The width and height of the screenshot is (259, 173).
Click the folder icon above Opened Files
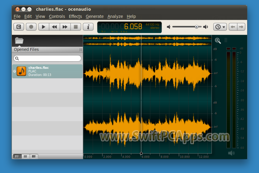coord(19,41)
